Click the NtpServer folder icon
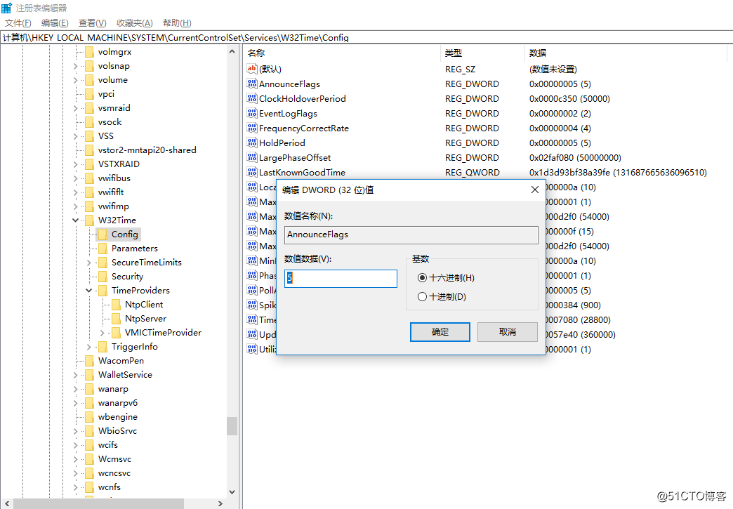The image size is (733, 509). [x=117, y=319]
